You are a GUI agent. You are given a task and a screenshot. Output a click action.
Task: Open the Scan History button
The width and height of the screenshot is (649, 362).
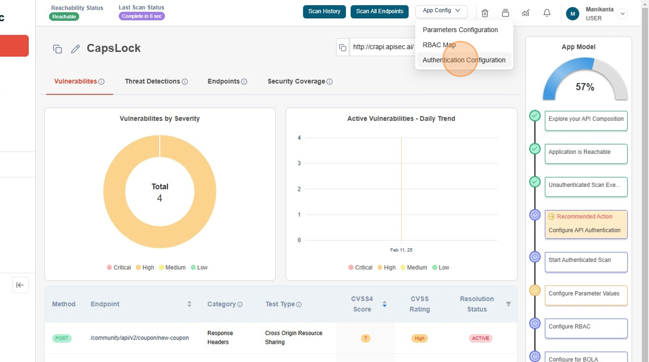point(324,11)
